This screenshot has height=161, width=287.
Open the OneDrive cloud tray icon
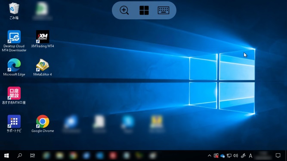click(x=222, y=156)
